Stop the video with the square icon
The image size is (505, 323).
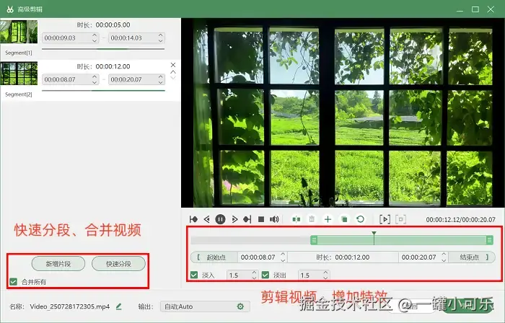click(x=261, y=219)
